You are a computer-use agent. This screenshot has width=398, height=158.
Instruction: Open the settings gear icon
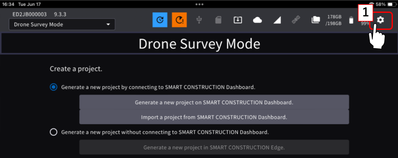tap(380, 20)
